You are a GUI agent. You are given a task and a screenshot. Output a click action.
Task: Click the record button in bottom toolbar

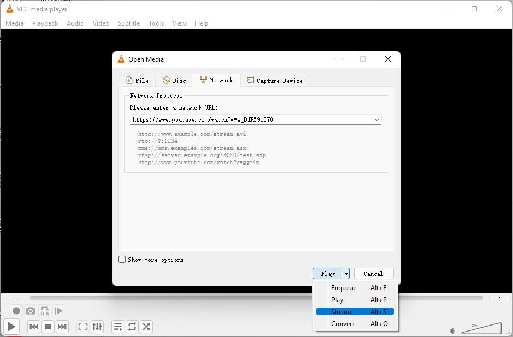pos(16,311)
